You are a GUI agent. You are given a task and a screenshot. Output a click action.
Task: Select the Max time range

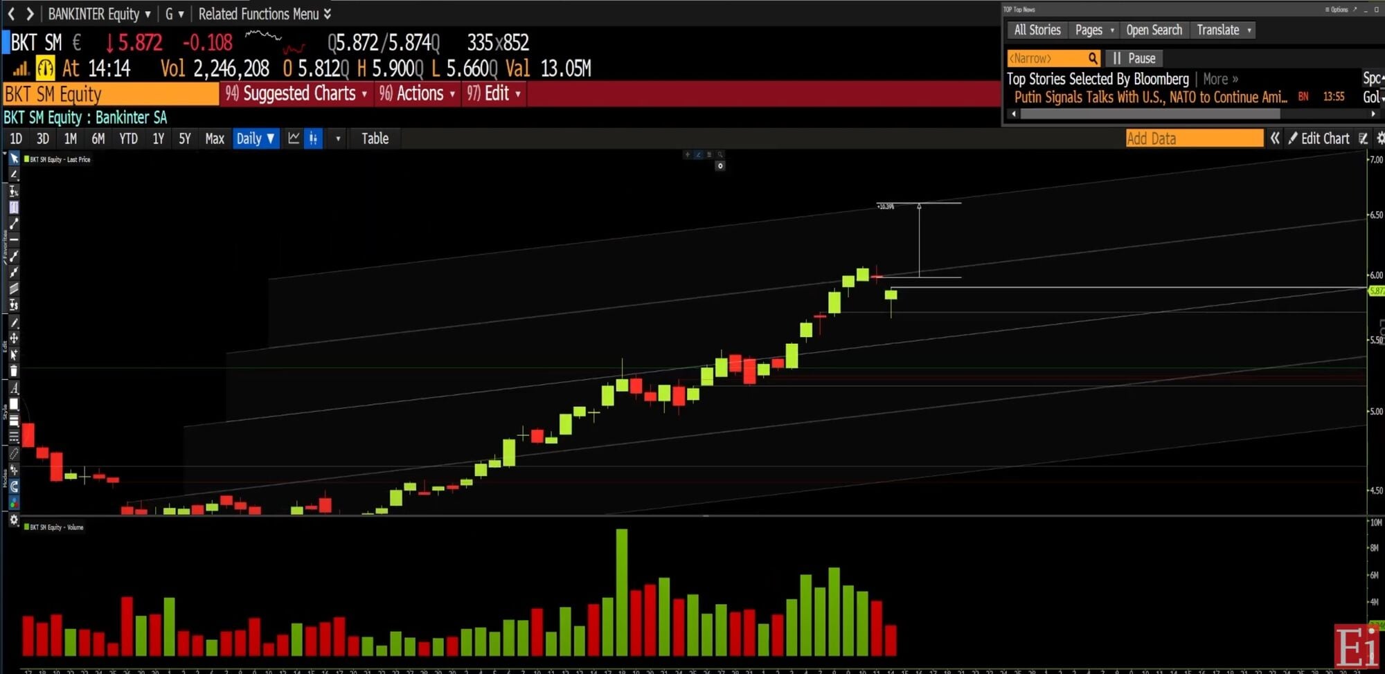click(x=215, y=138)
